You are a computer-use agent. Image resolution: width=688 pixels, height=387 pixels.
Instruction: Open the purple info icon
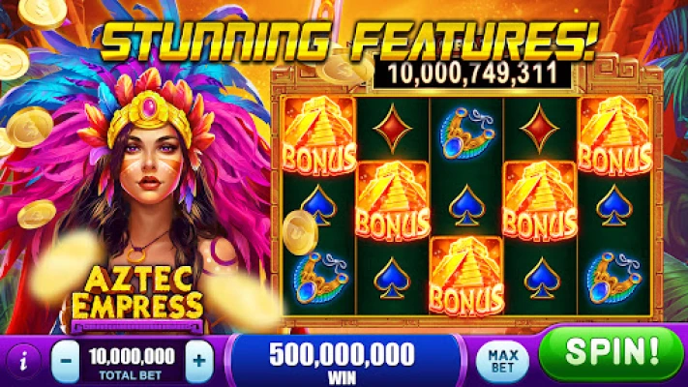pos(23,362)
